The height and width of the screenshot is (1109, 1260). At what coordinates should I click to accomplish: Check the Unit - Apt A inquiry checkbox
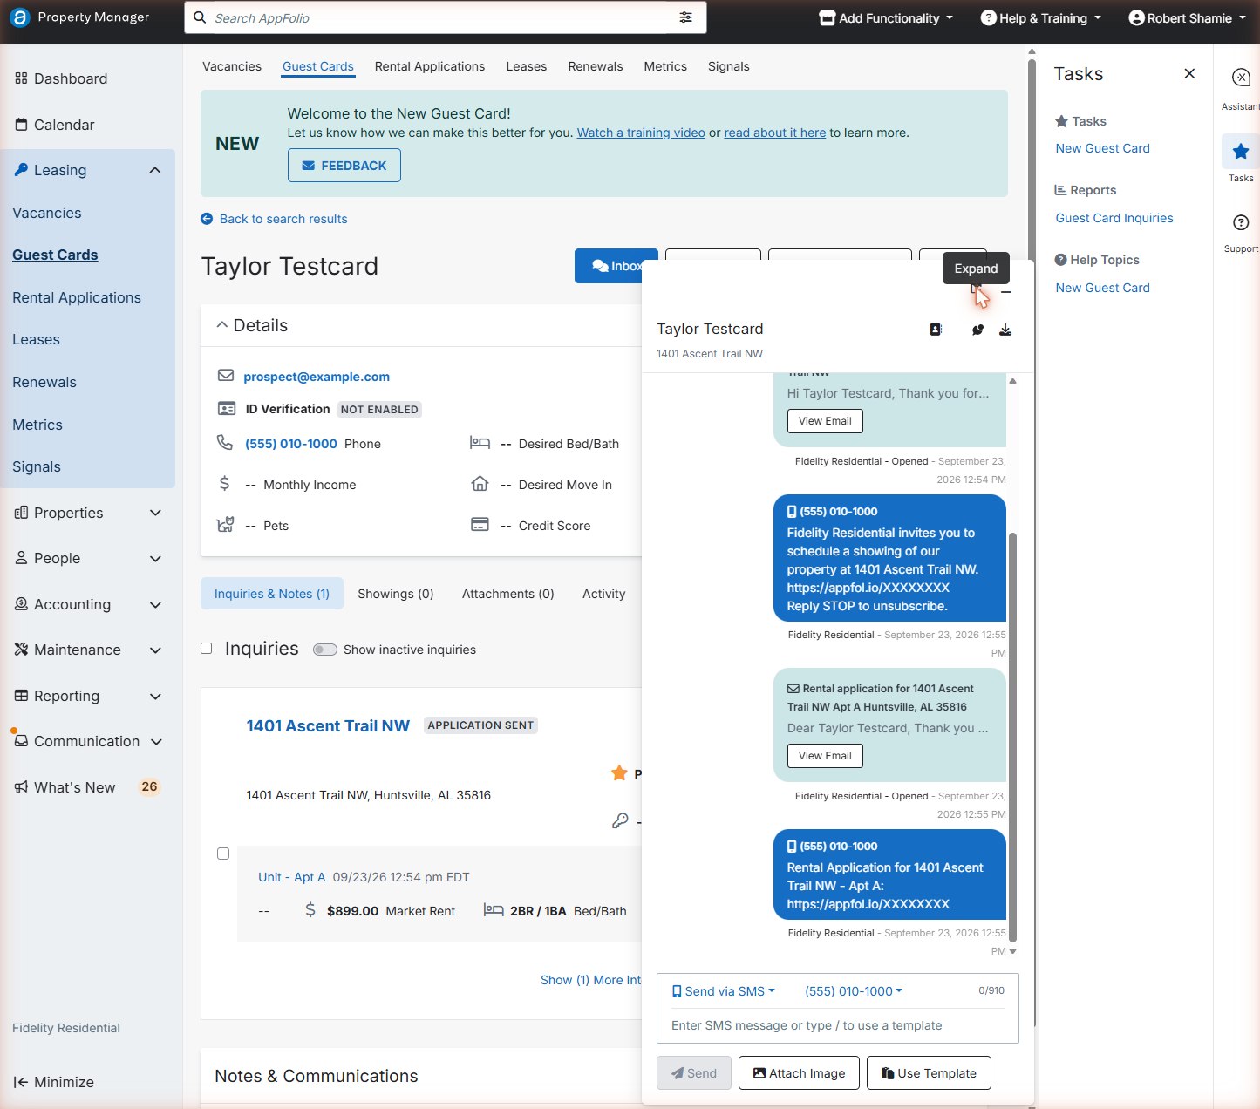(223, 854)
